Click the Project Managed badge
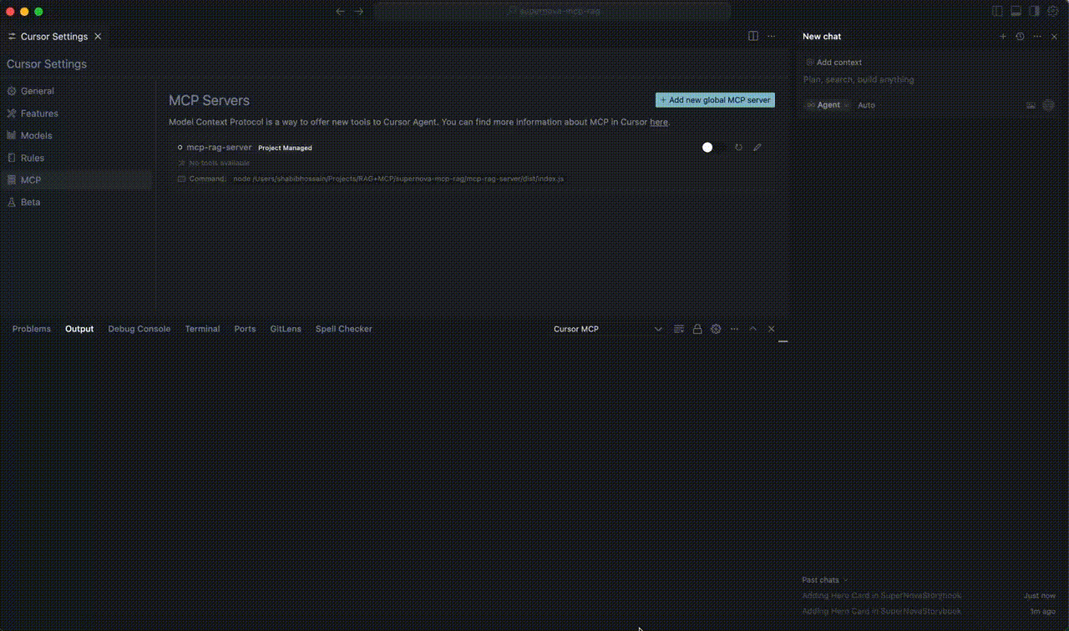This screenshot has height=631, width=1069. click(285, 148)
